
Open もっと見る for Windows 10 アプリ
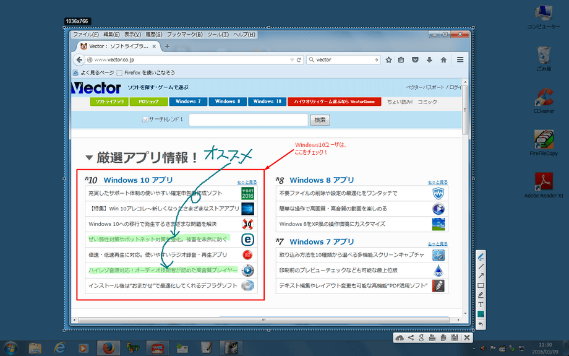pyautogui.click(x=247, y=183)
